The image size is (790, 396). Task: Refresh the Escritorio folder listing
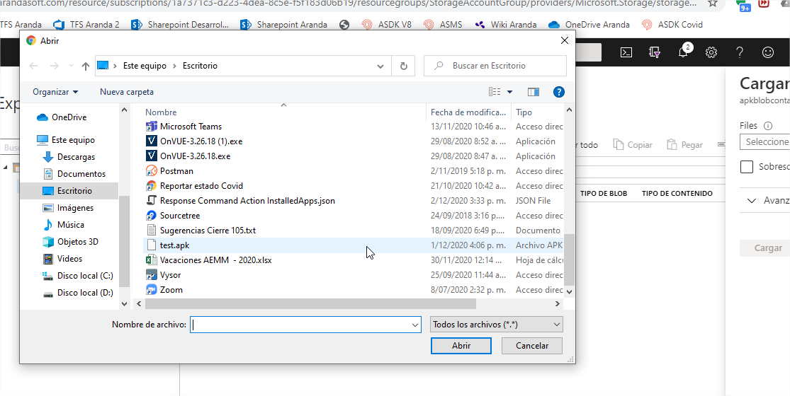click(x=403, y=66)
